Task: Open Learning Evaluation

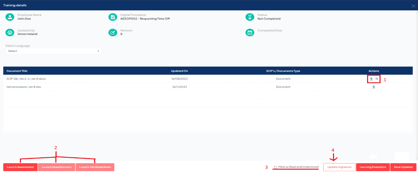Action: [373, 167]
